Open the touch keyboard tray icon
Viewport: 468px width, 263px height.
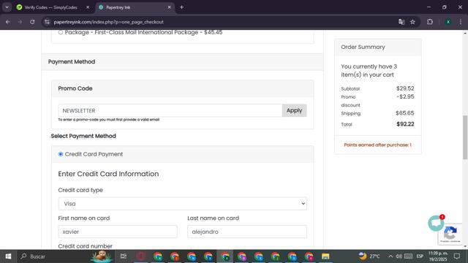[x=408, y=256]
